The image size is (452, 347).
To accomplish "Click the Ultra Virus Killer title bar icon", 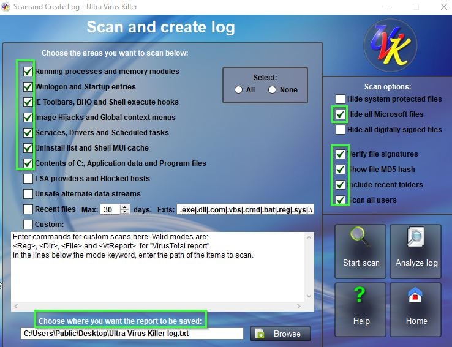I will [x=6, y=7].
